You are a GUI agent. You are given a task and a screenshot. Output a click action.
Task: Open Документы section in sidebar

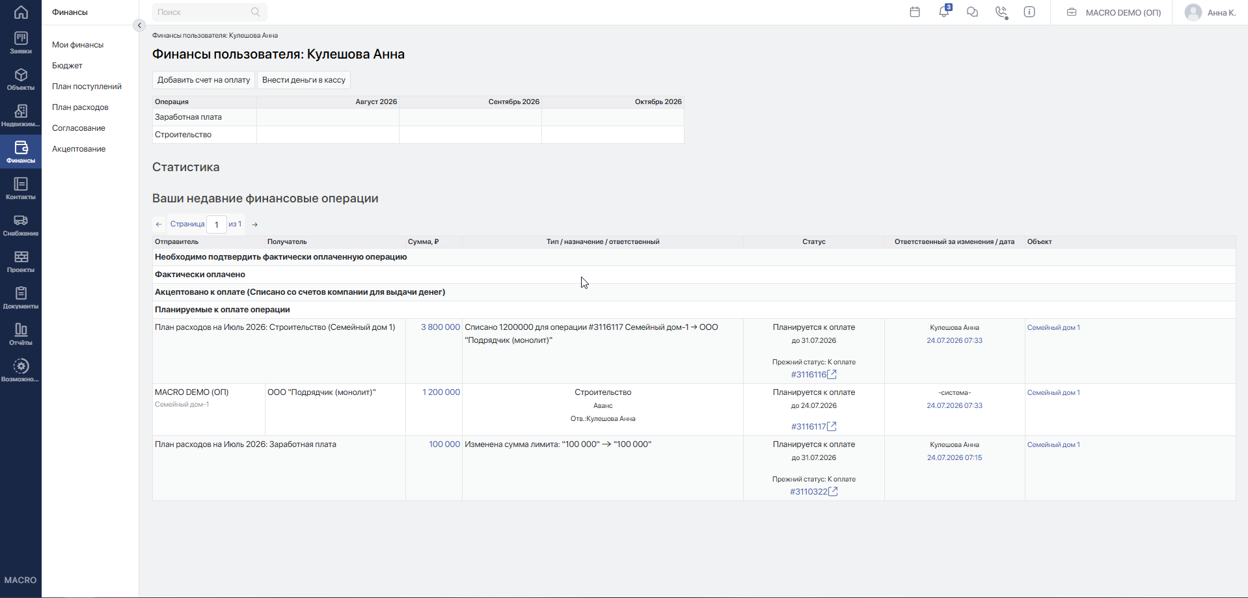21,298
